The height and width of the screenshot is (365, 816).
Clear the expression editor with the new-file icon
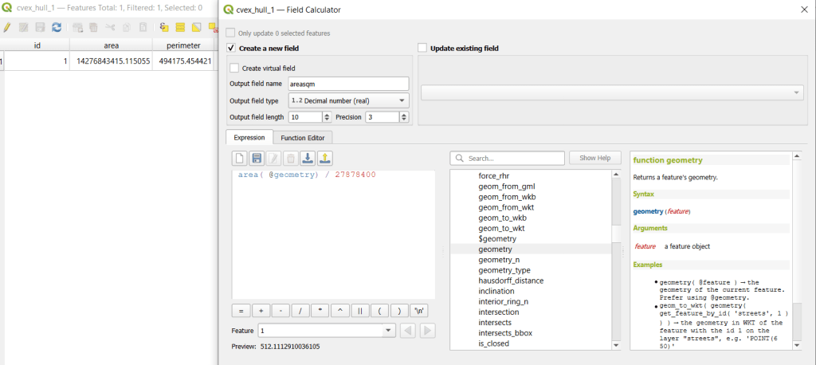[240, 159]
